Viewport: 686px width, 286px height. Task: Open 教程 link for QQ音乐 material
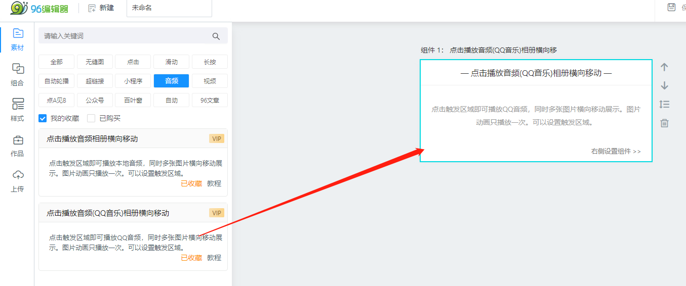tap(214, 258)
